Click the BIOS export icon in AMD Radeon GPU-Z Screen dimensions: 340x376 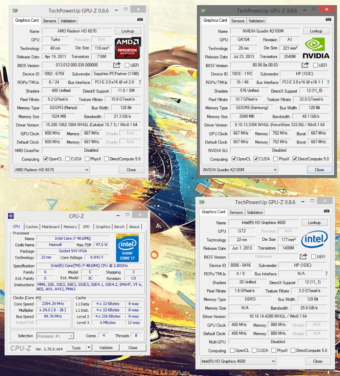point(117,65)
